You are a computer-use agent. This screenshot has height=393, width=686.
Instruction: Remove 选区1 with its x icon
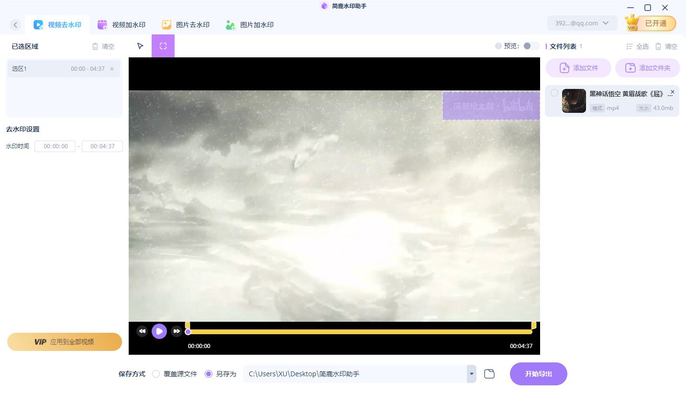point(112,69)
